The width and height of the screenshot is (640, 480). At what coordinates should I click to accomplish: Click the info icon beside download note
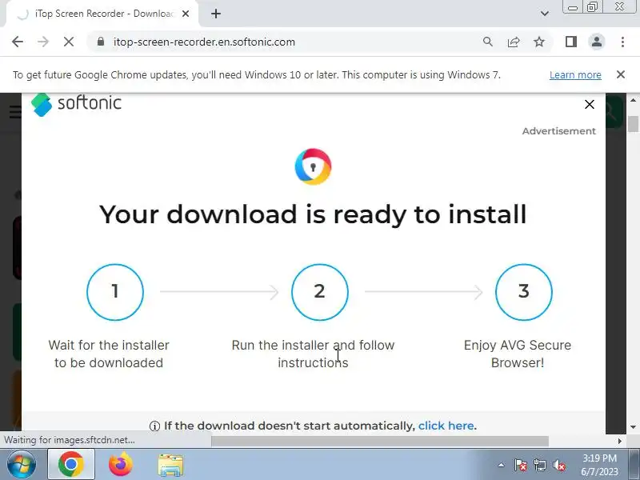[x=154, y=426]
